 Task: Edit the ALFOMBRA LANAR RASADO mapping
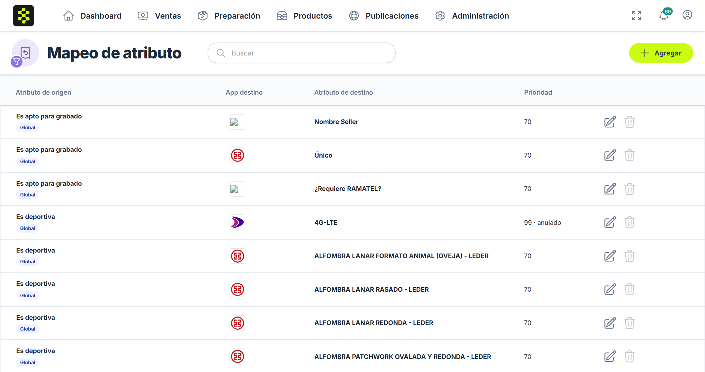click(610, 289)
